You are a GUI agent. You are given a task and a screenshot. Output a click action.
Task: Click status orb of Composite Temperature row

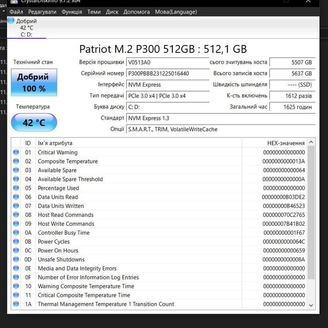[16, 161]
